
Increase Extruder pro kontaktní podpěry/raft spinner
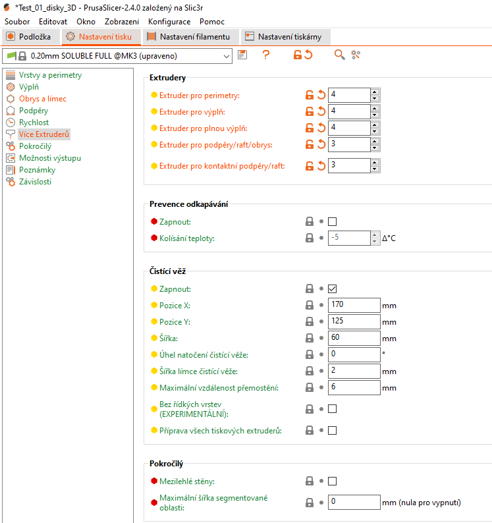375,163
